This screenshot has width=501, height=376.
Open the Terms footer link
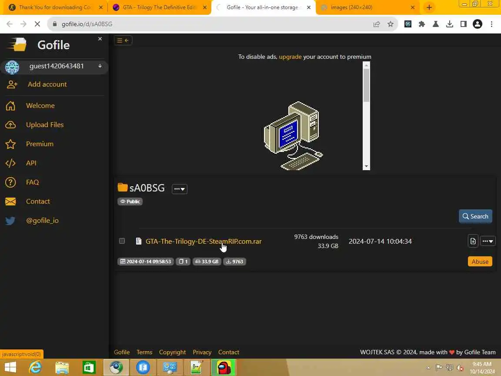tap(144, 352)
